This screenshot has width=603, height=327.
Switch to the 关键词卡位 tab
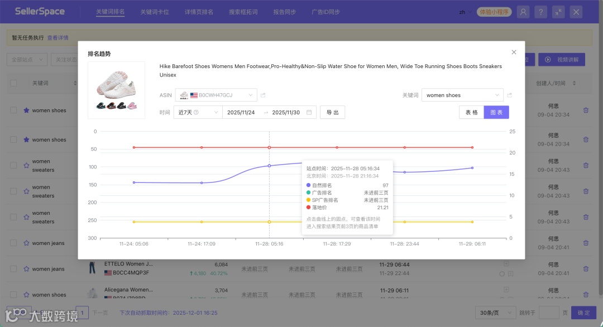[x=155, y=12]
